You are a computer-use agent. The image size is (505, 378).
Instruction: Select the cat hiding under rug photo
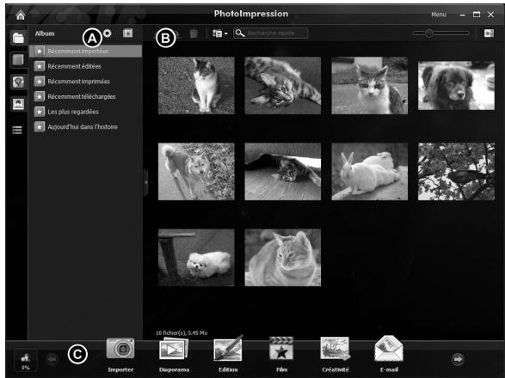point(283,172)
